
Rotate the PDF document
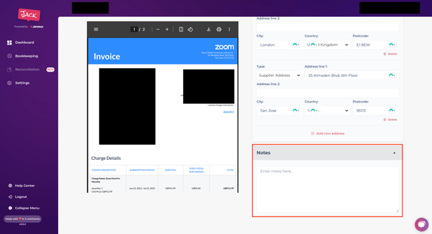(190, 30)
